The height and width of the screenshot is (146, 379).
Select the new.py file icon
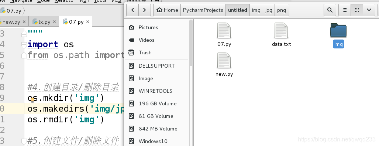coord(224,60)
